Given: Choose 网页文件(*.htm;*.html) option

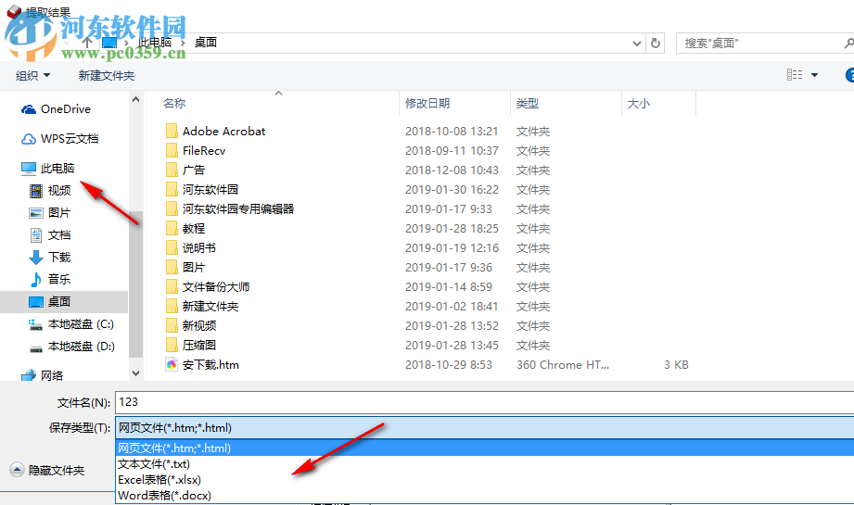Looking at the screenshot, I should [485, 448].
